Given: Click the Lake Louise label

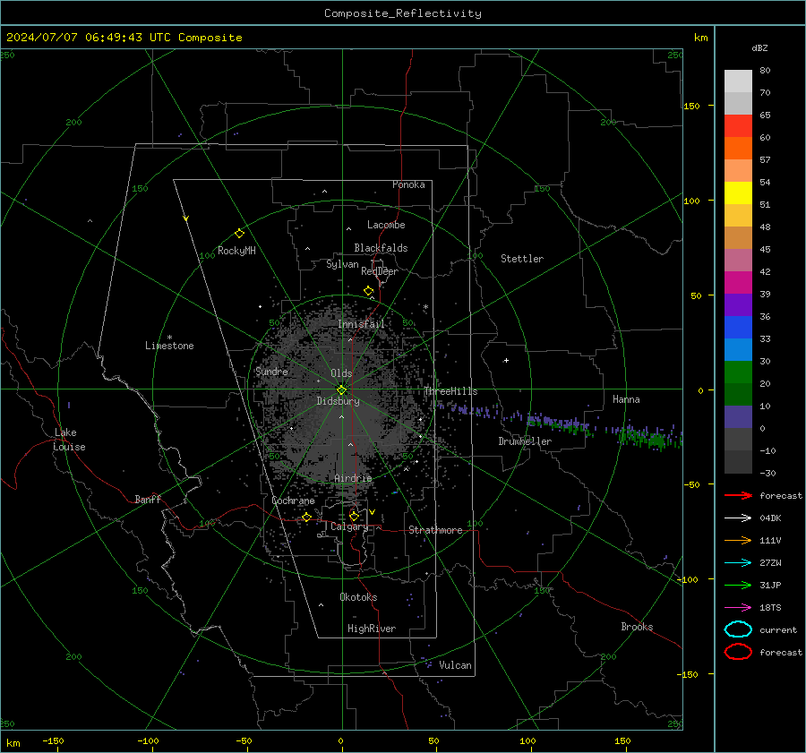Looking at the screenshot, I should tap(69, 440).
